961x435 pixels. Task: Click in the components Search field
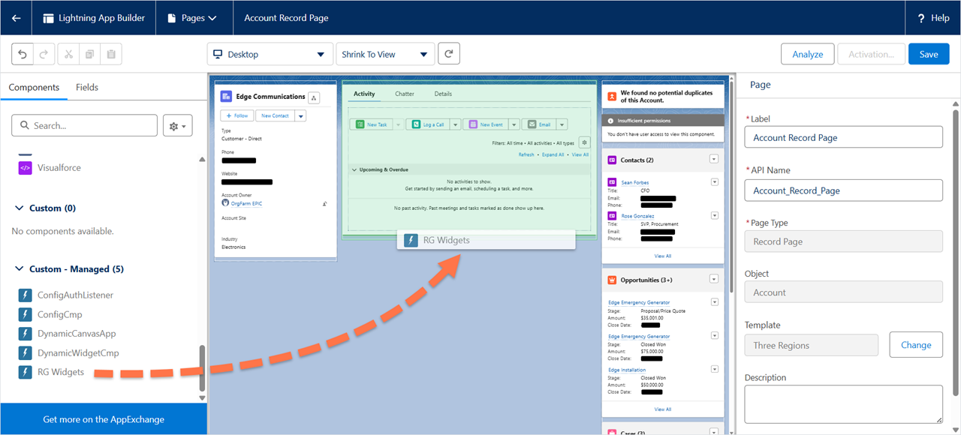(85, 125)
